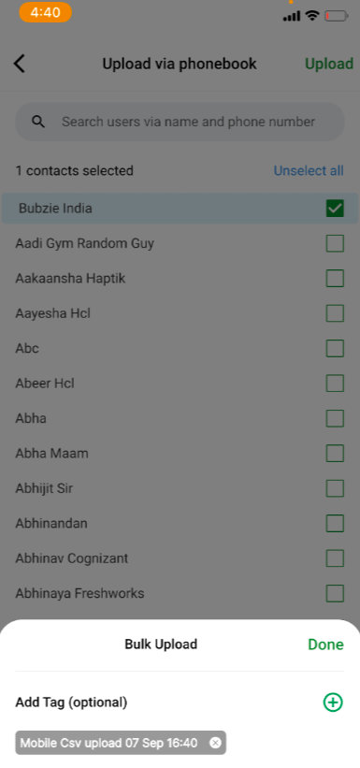Select the Abeer Hcl contact row

tap(180, 383)
